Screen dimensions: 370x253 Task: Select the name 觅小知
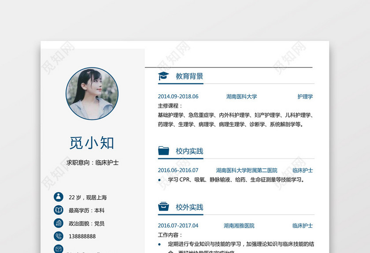point(92,143)
